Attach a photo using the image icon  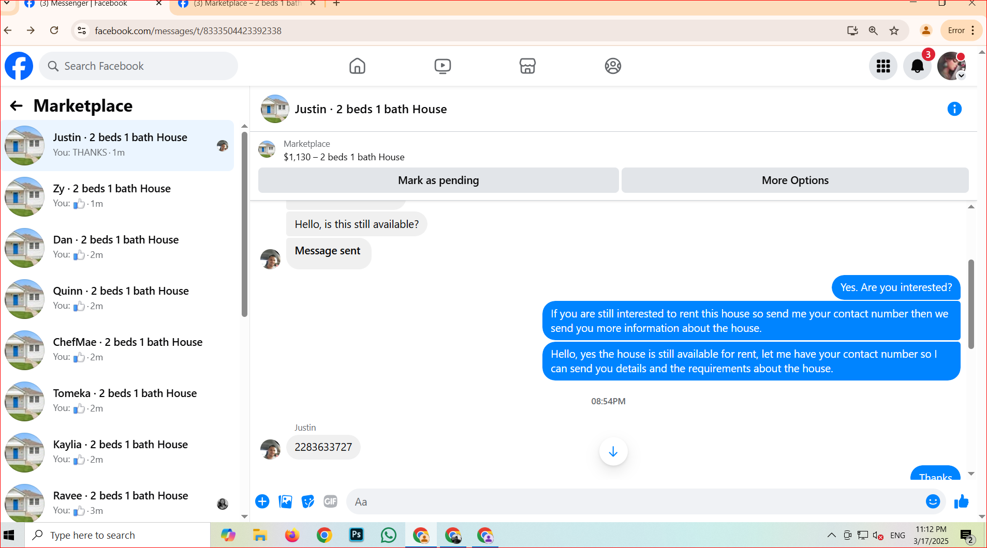285,501
